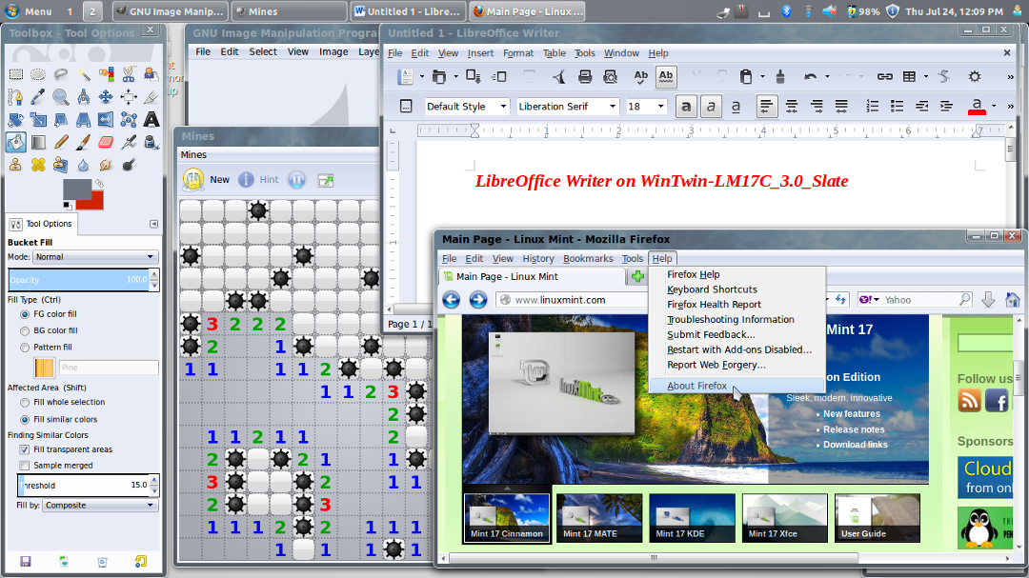This screenshot has width=1029, height=578.
Task: Open new tab with green plus
Action: (637, 277)
